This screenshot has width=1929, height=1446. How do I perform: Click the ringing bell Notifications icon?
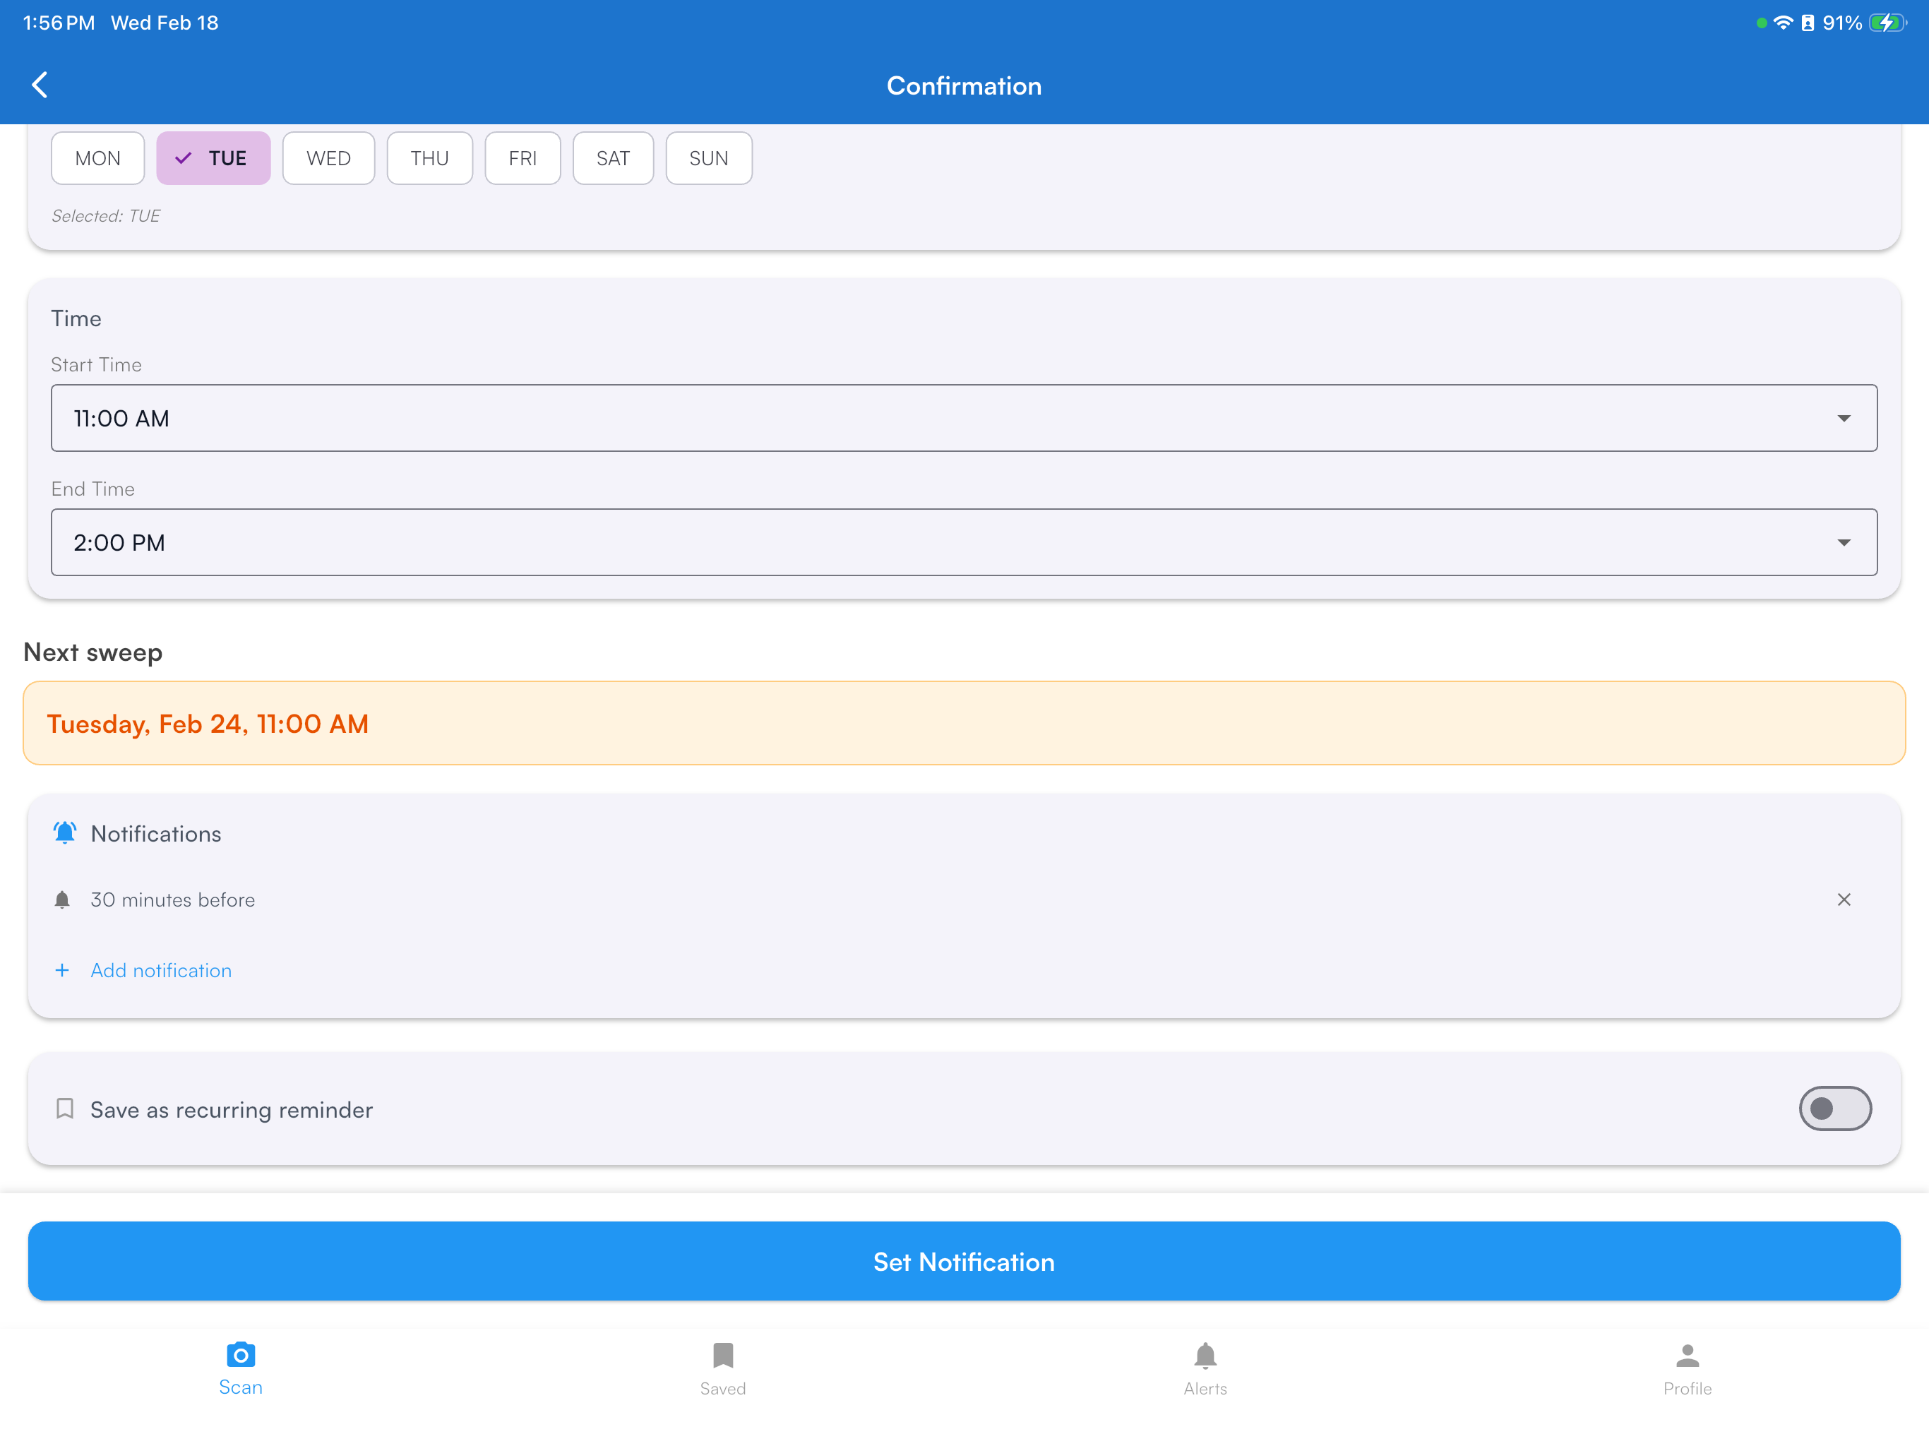[64, 833]
